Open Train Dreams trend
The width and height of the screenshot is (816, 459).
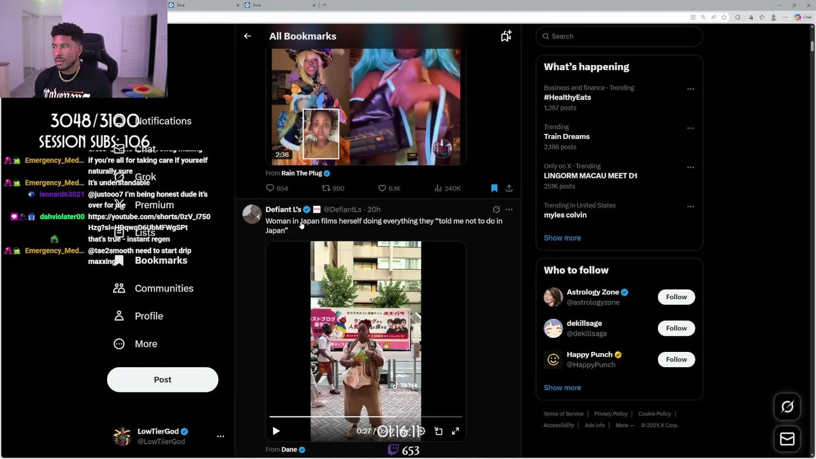(x=567, y=136)
